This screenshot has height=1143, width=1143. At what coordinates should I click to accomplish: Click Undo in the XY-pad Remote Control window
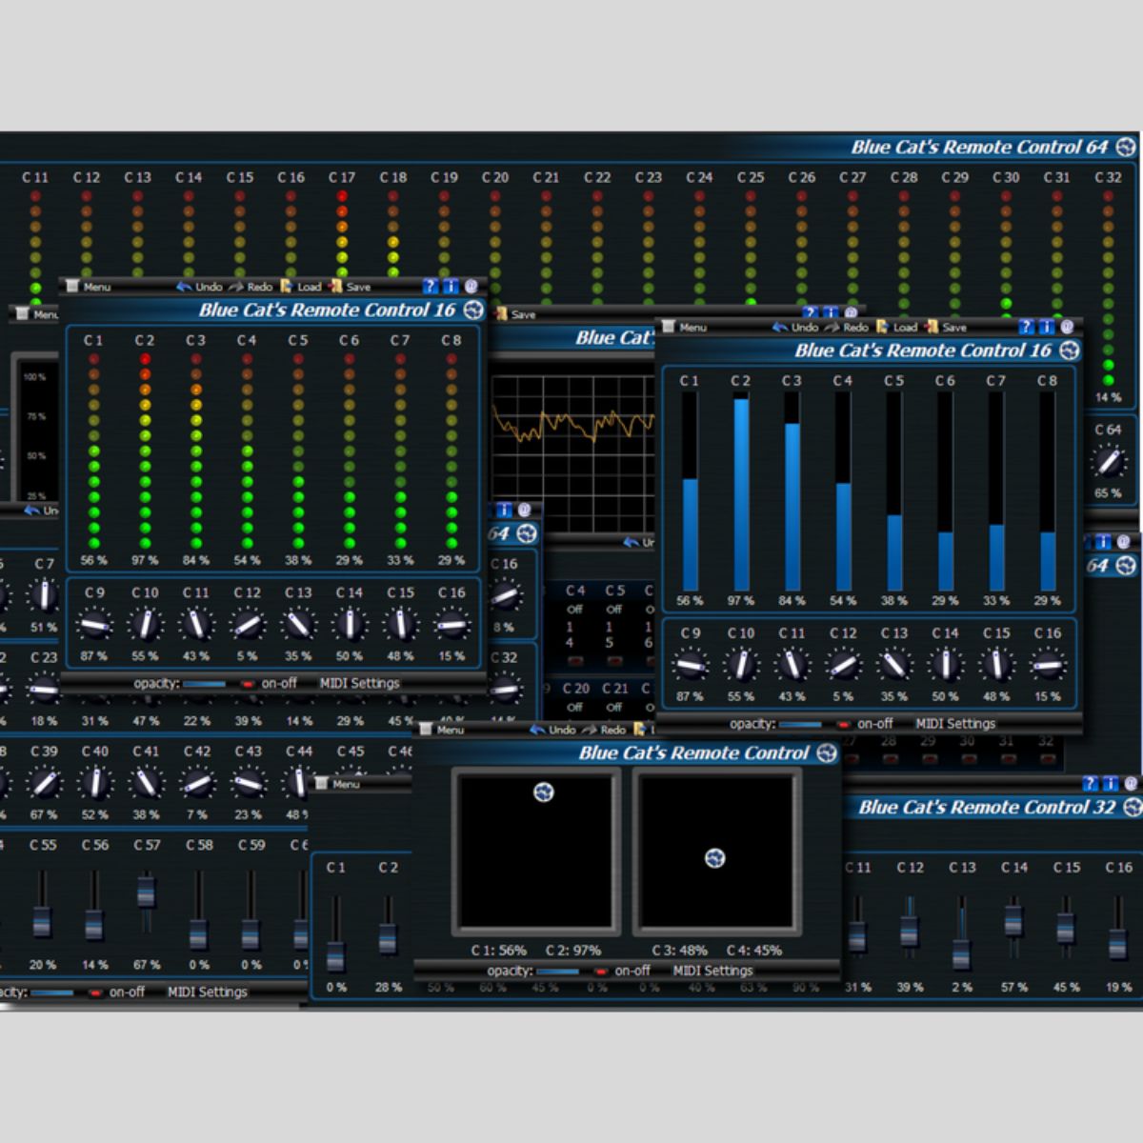[552, 730]
